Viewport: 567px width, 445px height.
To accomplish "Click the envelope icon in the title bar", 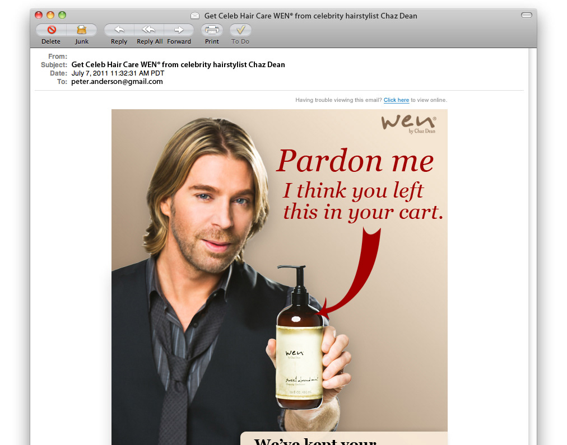I will tap(195, 16).
